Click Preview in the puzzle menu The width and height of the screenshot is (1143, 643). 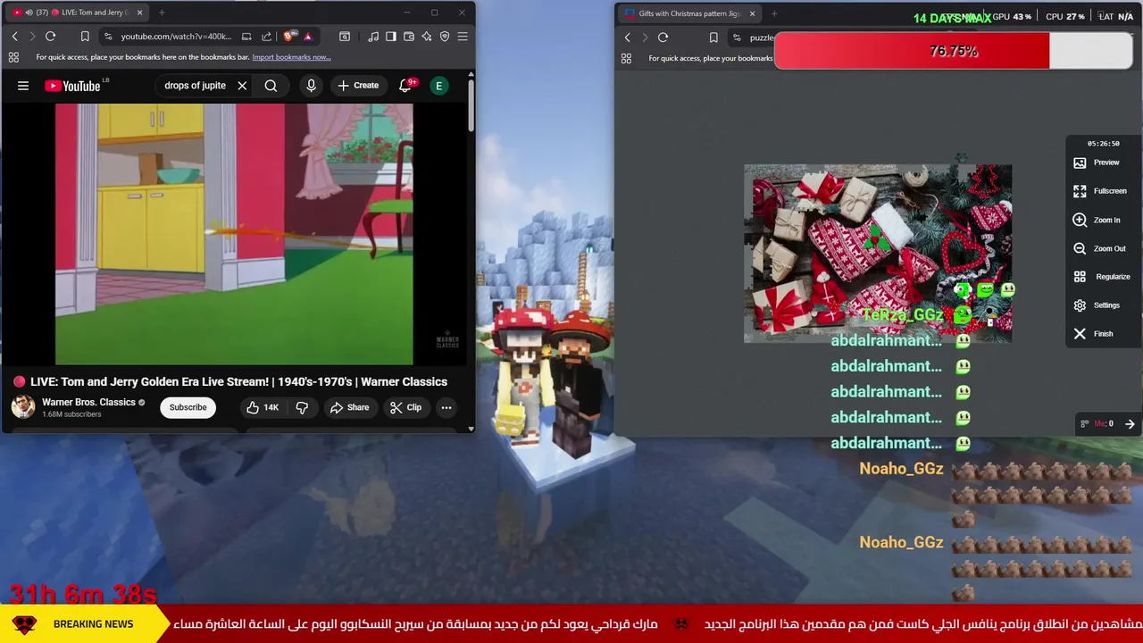tap(1096, 163)
